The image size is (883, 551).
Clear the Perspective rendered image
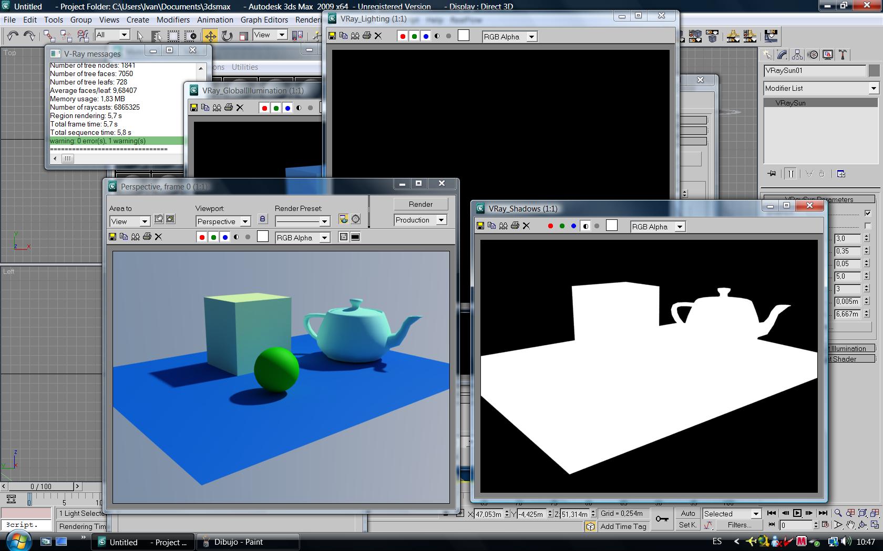tap(158, 237)
